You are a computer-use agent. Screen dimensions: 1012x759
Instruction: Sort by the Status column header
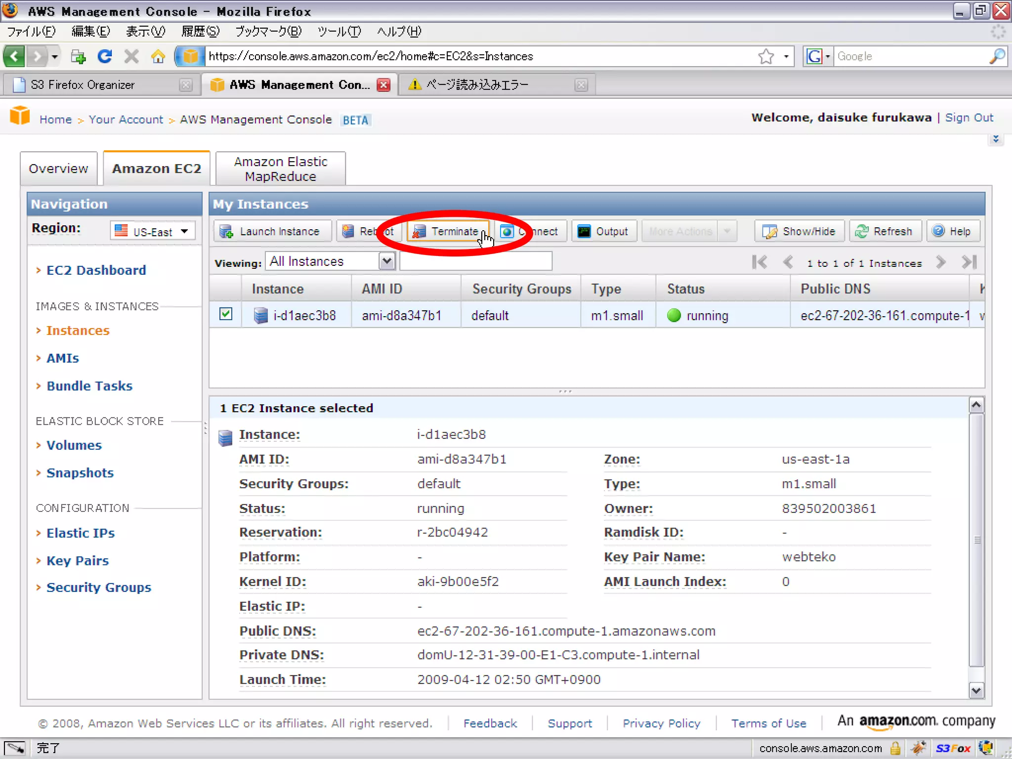pos(723,289)
